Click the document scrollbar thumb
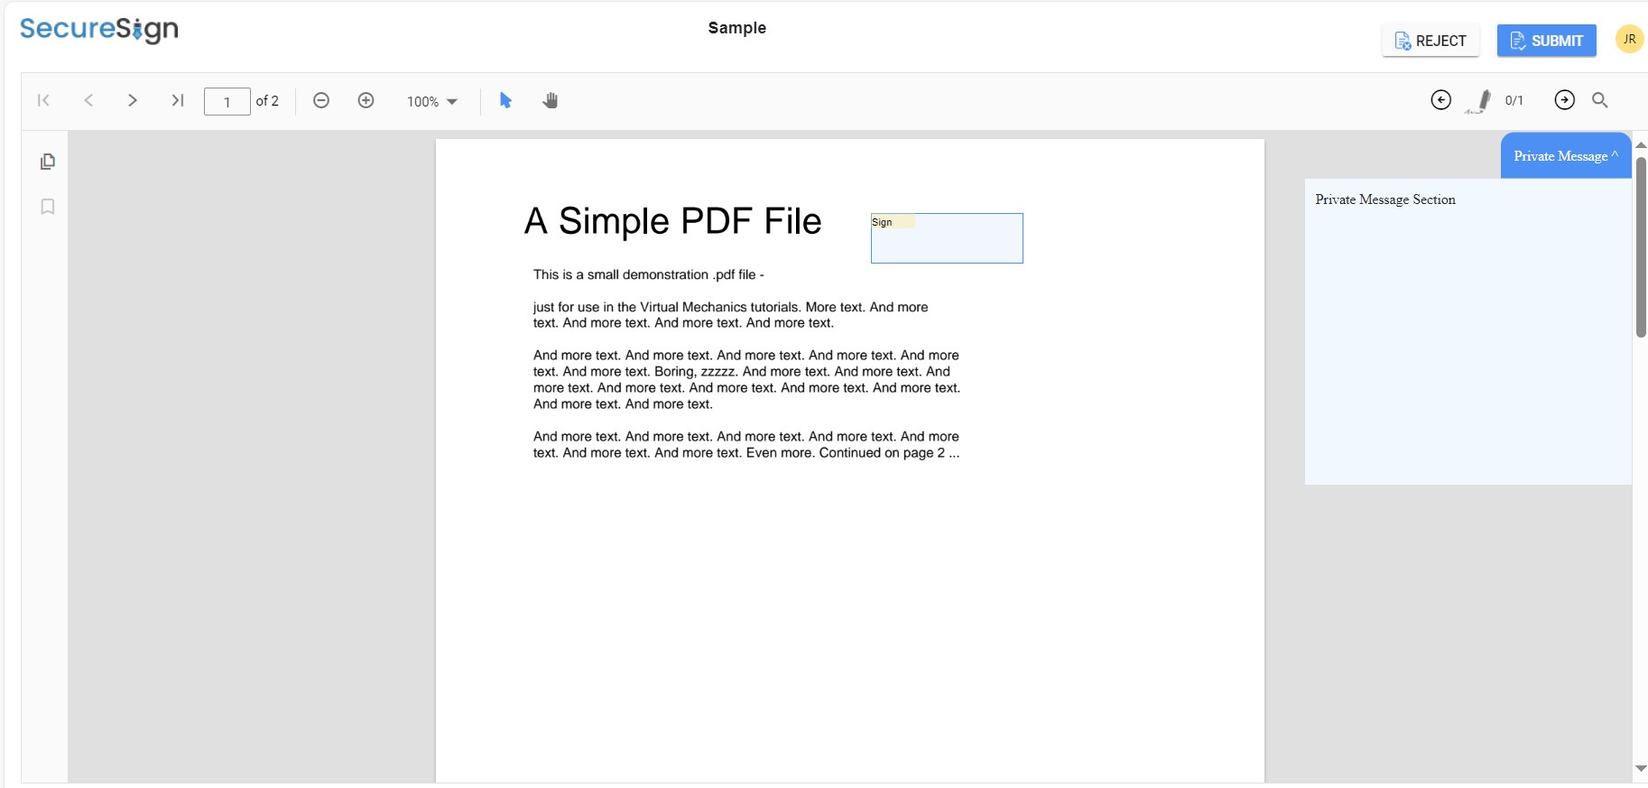This screenshot has height=788, width=1648. (1641, 247)
